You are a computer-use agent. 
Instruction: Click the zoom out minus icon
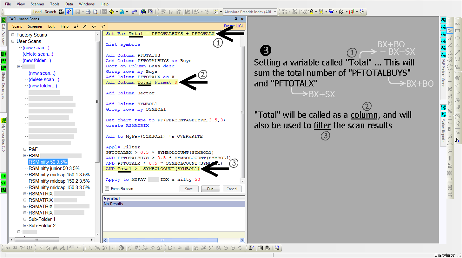(x=226, y=248)
